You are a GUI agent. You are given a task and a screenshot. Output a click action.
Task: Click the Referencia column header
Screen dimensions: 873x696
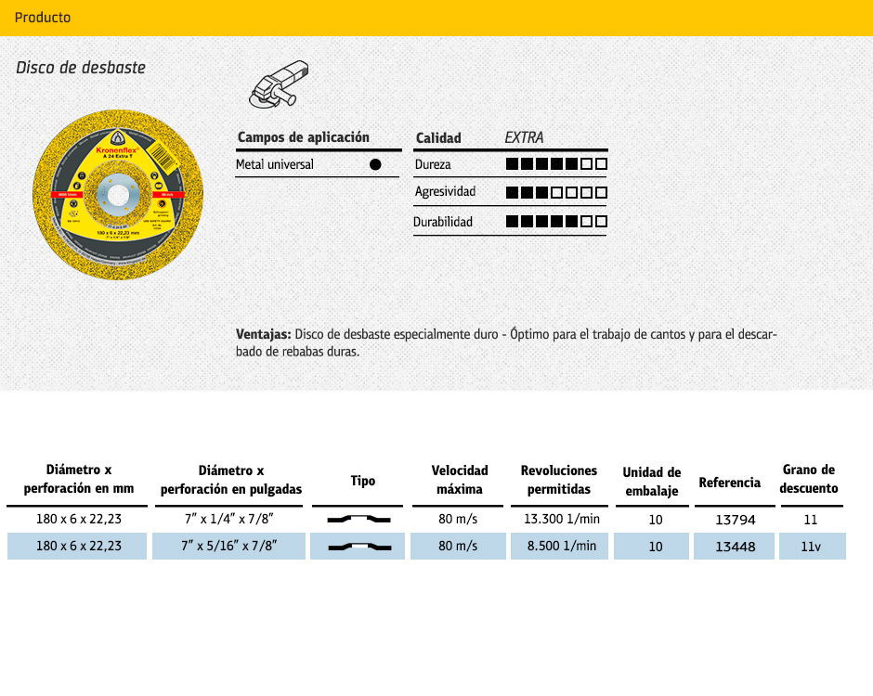pyautogui.click(x=729, y=483)
